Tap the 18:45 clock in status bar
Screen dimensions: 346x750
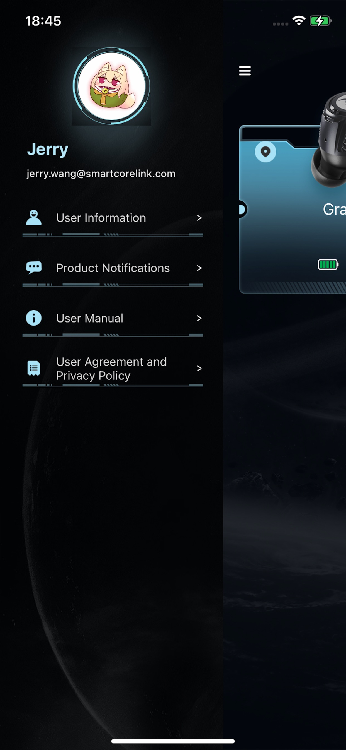[43, 21]
